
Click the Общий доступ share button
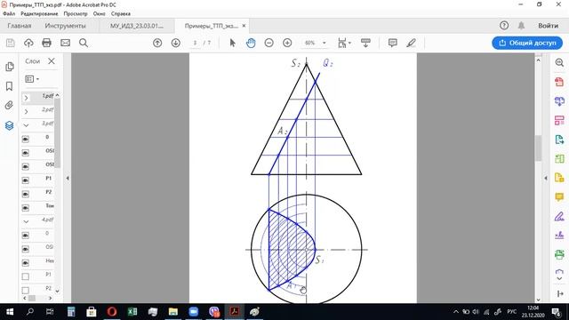coord(527,43)
